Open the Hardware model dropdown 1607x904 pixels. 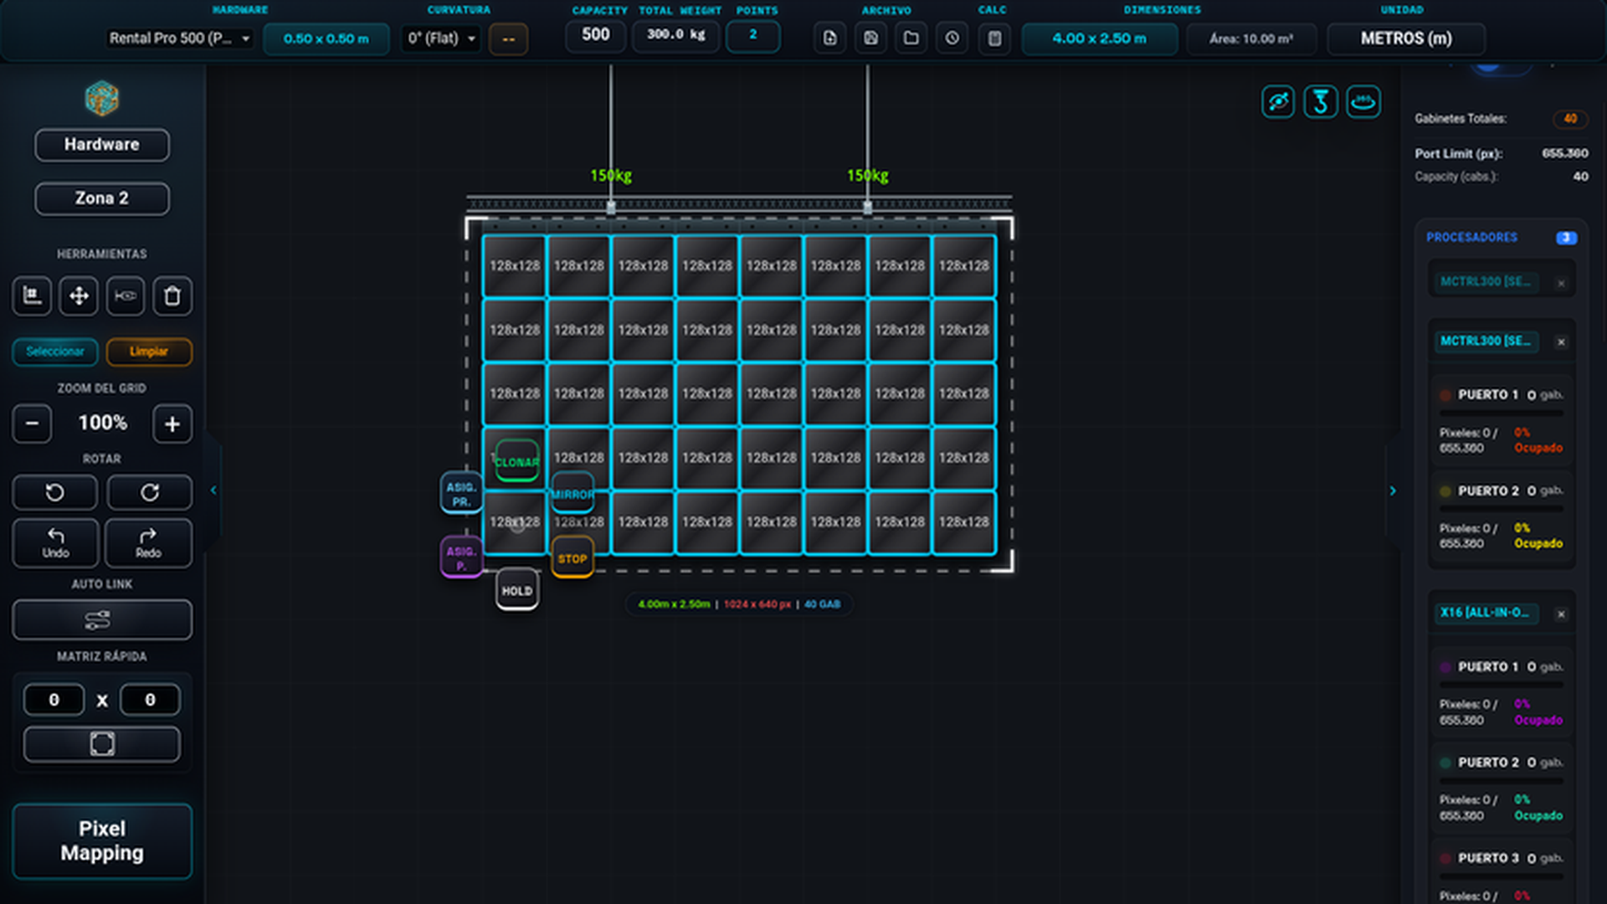[x=180, y=39]
